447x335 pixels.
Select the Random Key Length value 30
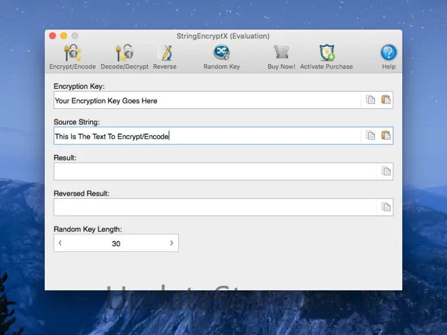pyautogui.click(x=116, y=243)
